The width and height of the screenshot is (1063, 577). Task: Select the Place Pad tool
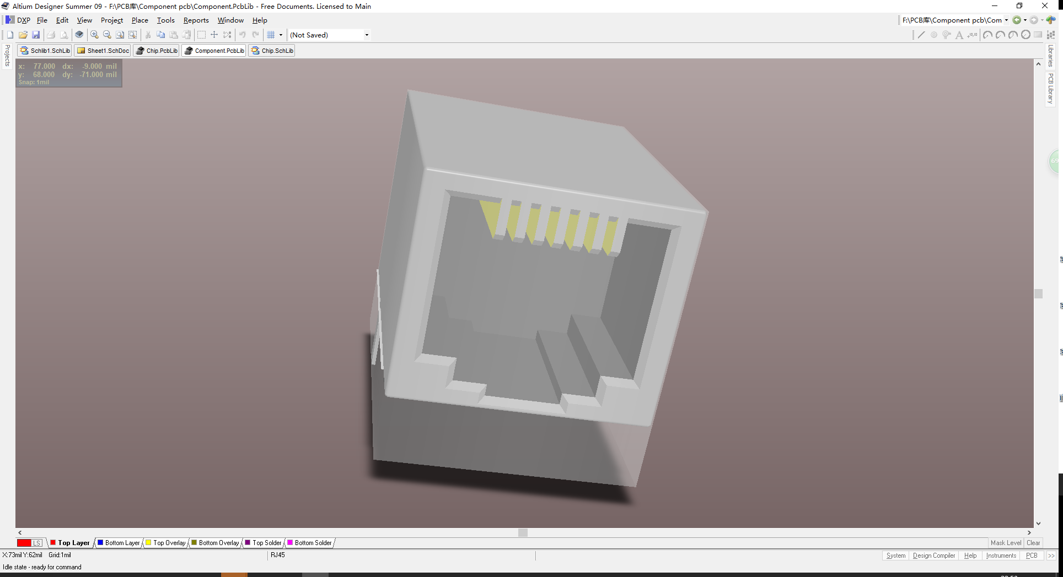point(934,35)
